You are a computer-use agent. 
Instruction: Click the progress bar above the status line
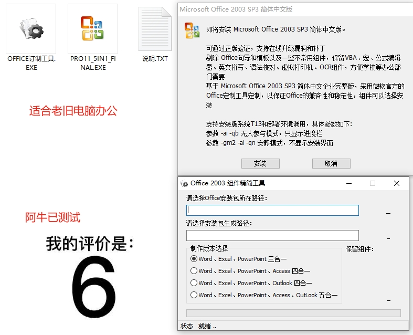(x=293, y=313)
